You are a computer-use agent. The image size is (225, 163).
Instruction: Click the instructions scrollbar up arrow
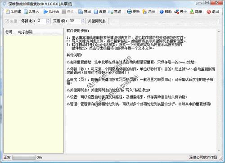[219, 31]
